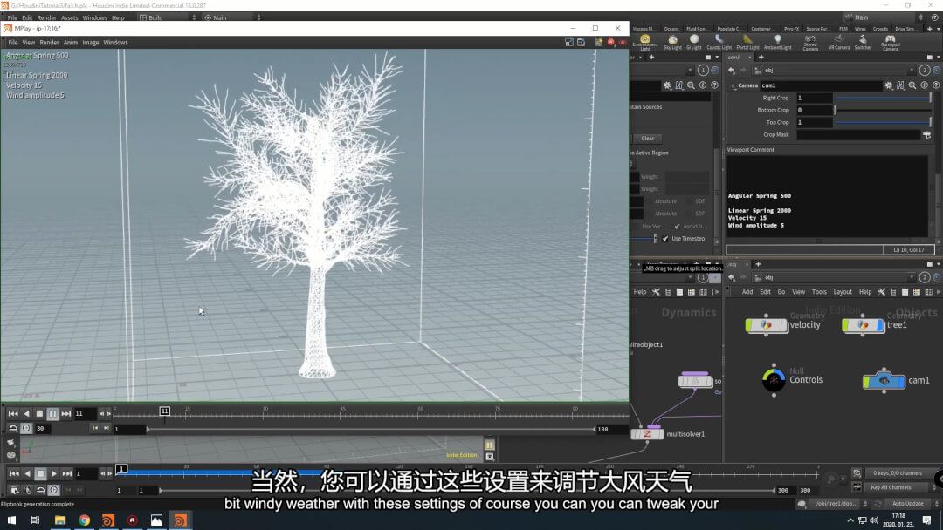Select the multisolver1 node
This screenshot has width=943, height=530.
648,433
